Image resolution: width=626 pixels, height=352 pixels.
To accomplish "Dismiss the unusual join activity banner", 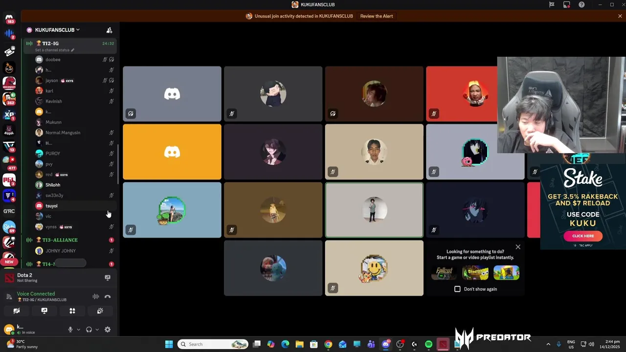I will [620, 16].
